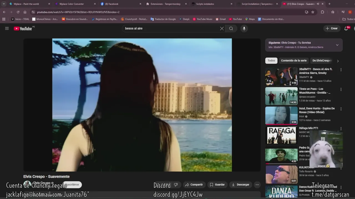Open a new browser tab
355x199 pixels.
click(329, 4)
